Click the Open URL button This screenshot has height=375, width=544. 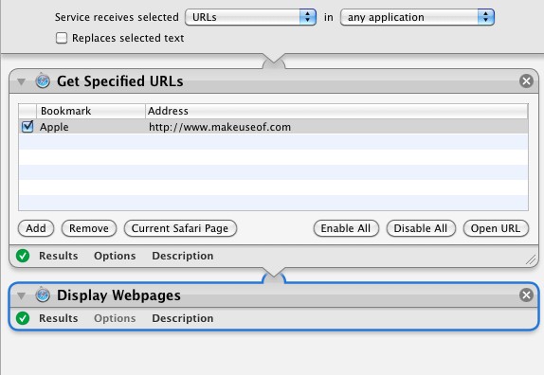496,228
